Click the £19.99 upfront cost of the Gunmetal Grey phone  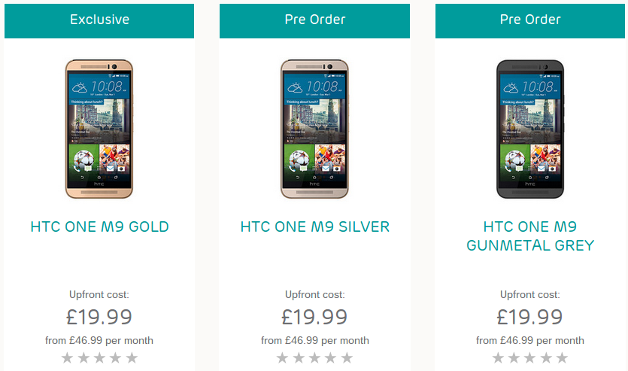tap(529, 317)
